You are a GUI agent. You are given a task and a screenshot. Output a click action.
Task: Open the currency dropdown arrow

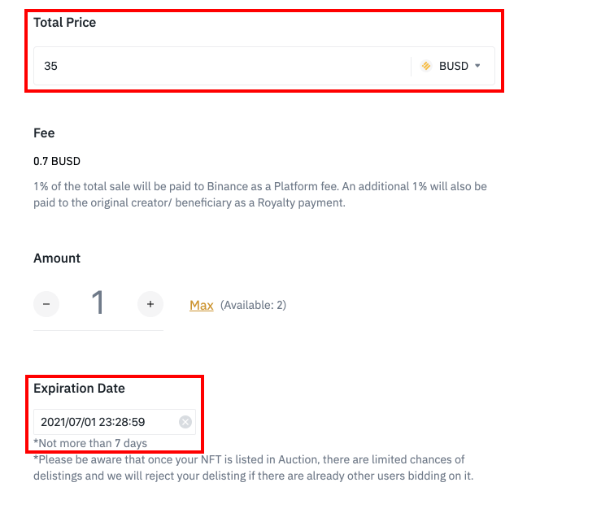coord(478,66)
